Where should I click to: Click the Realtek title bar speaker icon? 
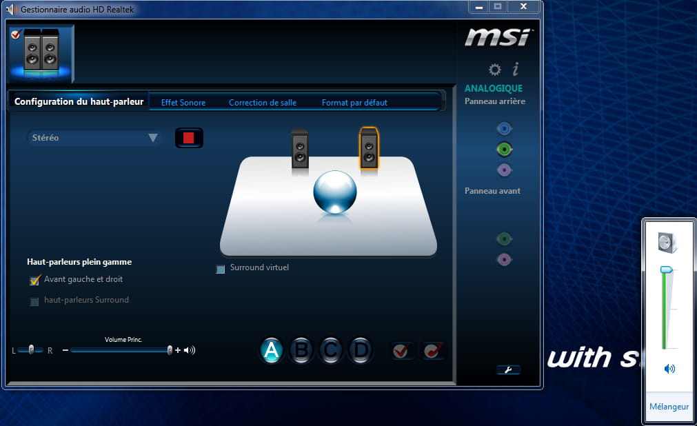(11, 9)
